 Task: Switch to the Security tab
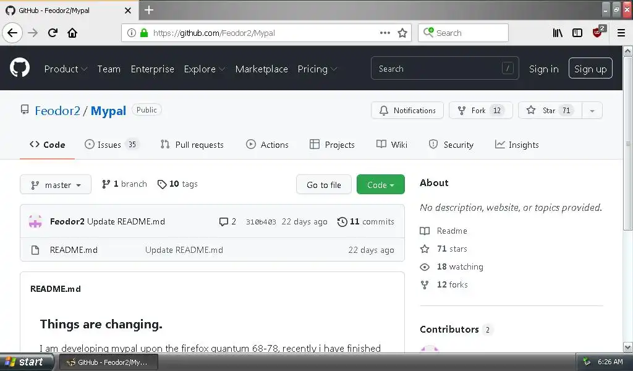(451, 145)
